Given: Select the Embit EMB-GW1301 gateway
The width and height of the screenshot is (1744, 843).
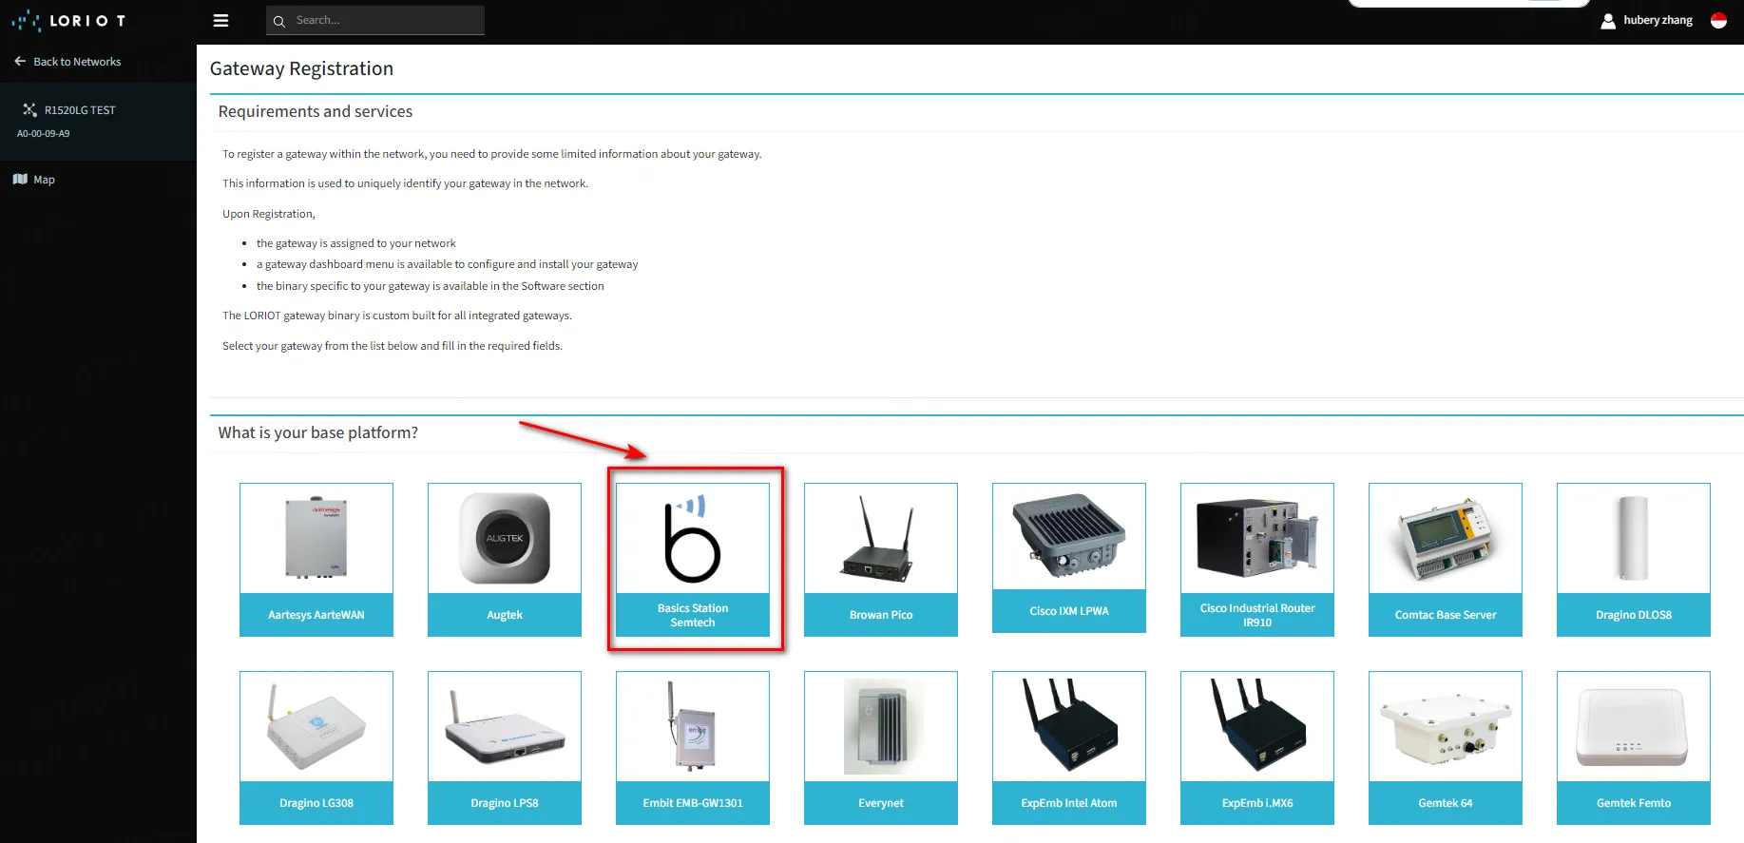Looking at the screenshot, I should point(693,747).
